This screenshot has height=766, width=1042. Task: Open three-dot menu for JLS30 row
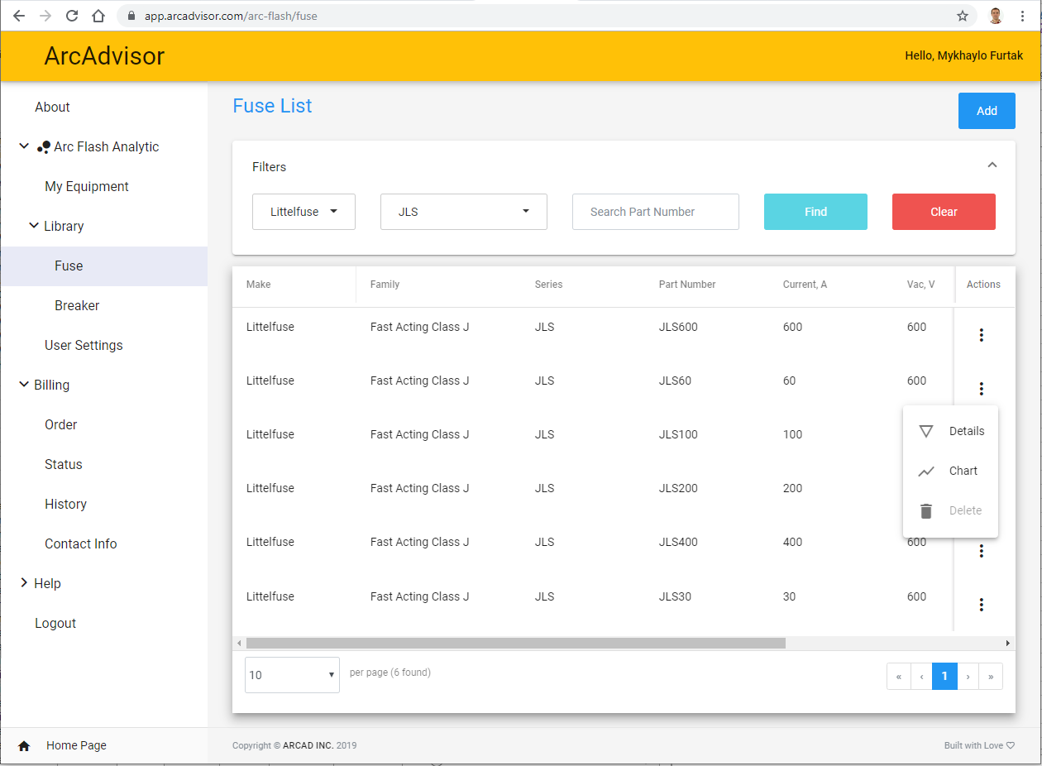tap(981, 605)
